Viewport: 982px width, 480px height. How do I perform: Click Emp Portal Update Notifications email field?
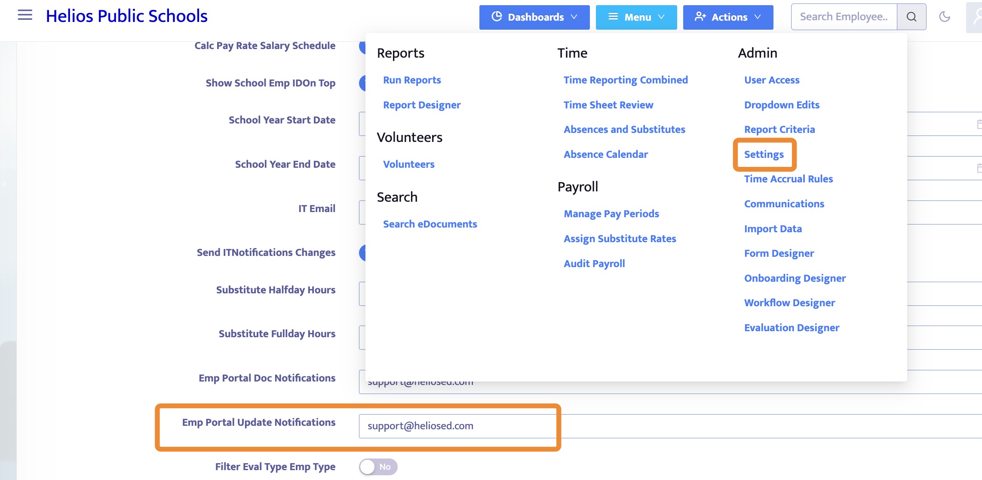[456, 426]
